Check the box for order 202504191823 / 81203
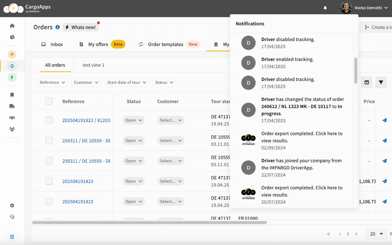 pos(49,120)
